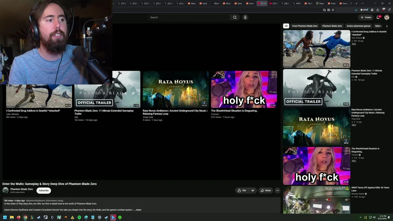Open the Windows Start menu
Image resolution: width=393 pixels, height=221 pixels.
tap(5, 217)
